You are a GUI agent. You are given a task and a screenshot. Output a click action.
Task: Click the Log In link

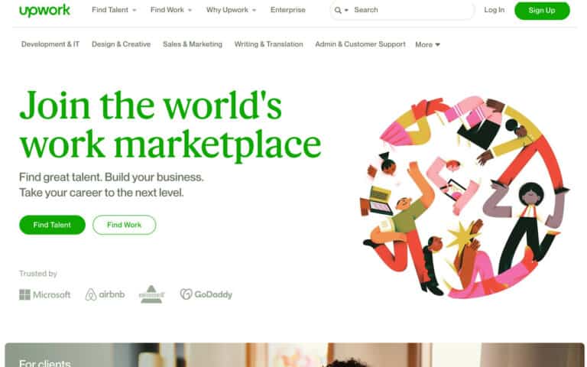pyautogui.click(x=495, y=10)
